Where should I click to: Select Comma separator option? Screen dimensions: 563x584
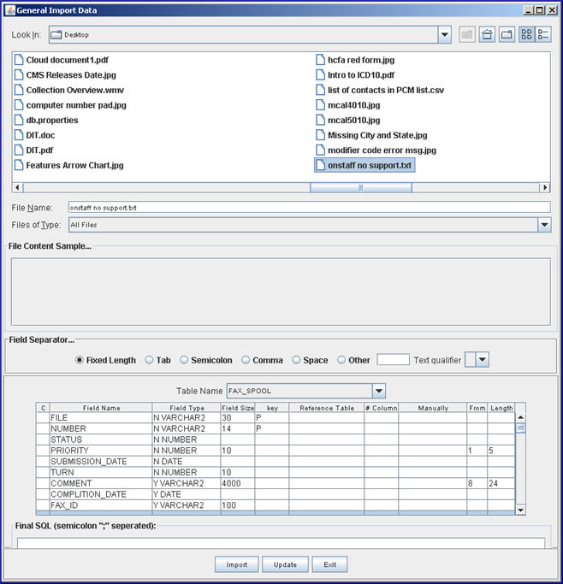coord(246,360)
